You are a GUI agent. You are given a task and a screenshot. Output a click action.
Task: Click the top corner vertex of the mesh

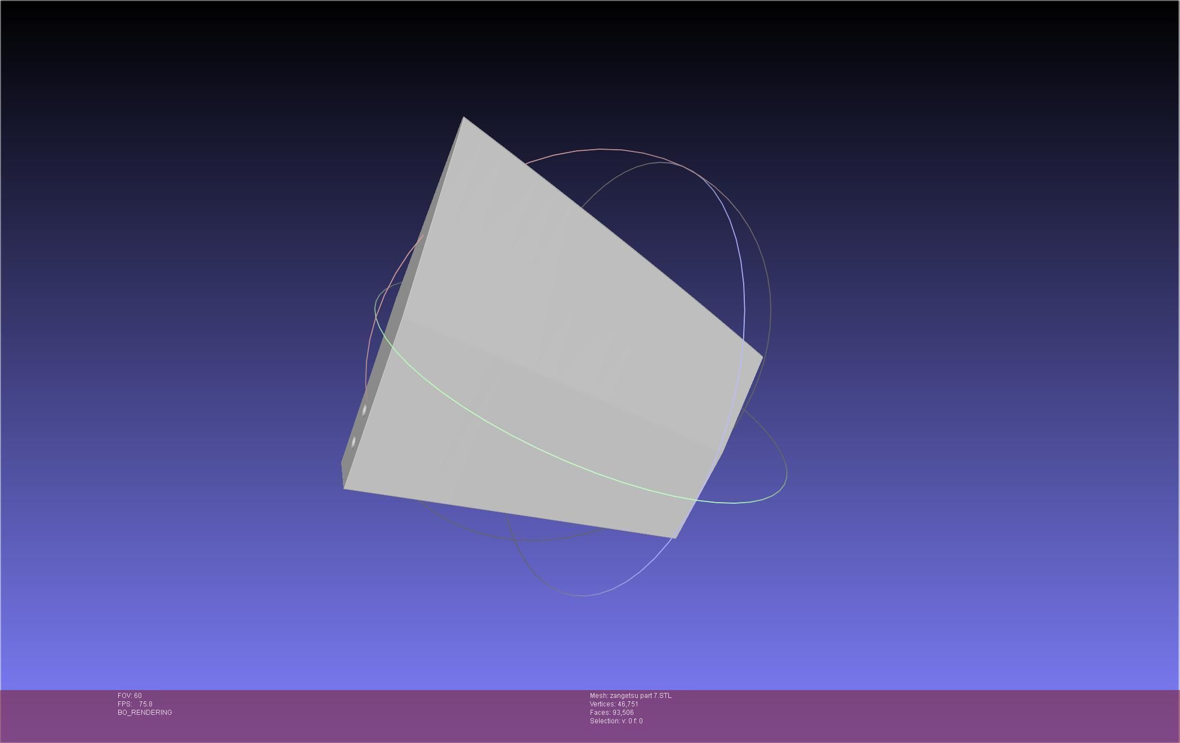click(x=463, y=118)
